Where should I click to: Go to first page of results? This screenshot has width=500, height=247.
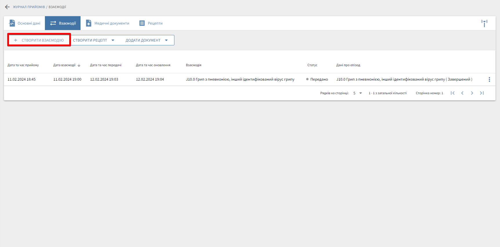click(452, 93)
